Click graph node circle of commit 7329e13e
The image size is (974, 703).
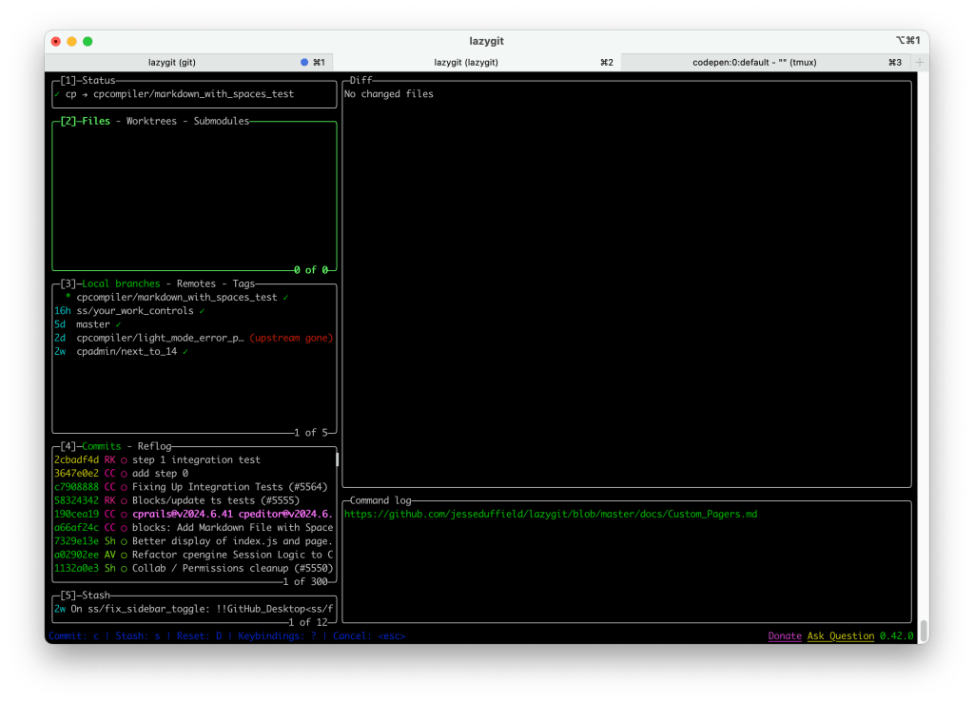click(x=125, y=542)
